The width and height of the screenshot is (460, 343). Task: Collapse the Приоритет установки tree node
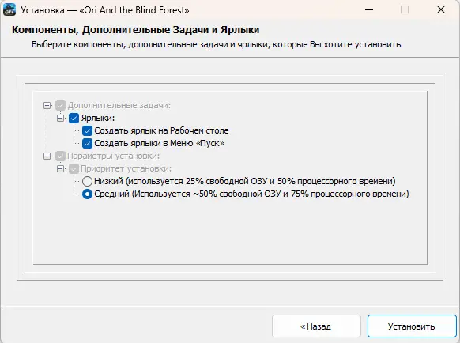(x=60, y=168)
